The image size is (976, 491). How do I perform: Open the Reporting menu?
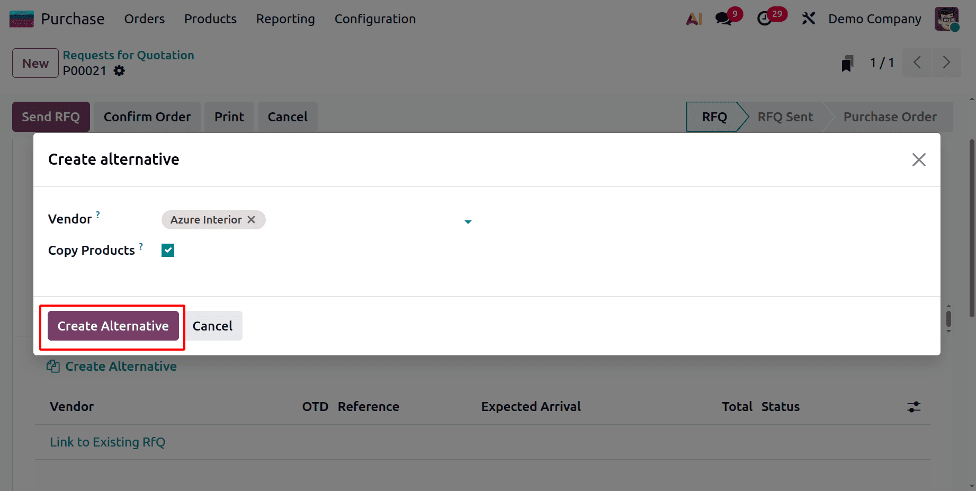point(285,19)
